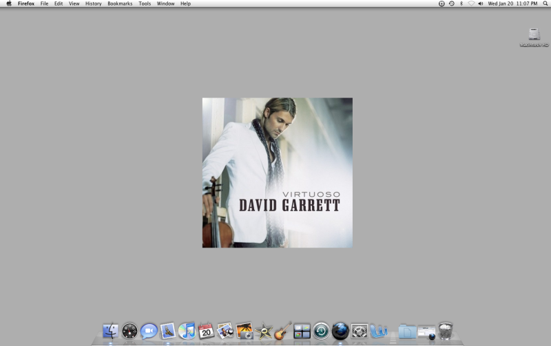Open the Window menu
This screenshot has width=551, height=346.
pyautogui.click(x=165, y=3)
